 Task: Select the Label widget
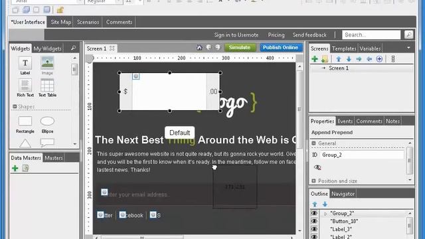[x=25, y=65]
